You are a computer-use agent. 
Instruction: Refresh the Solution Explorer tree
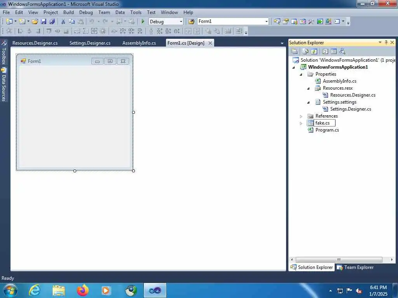(314, 52)
